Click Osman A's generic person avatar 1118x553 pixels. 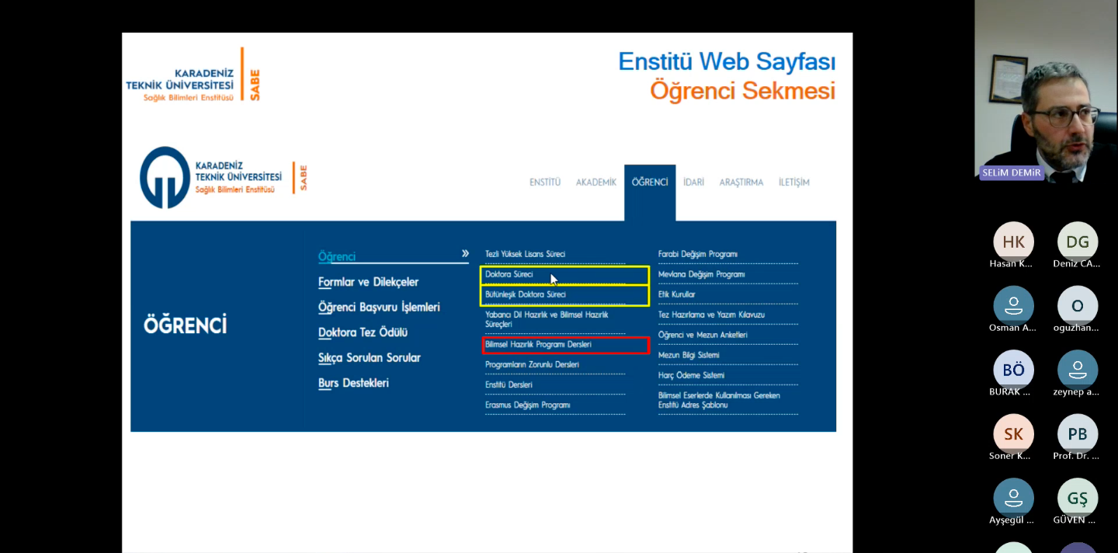point(1013,306)
